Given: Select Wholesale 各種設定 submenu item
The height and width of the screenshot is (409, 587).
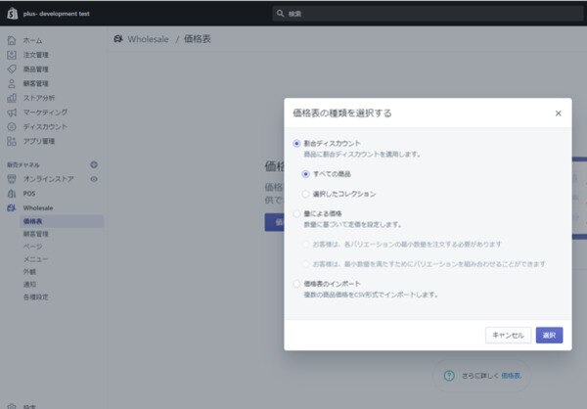Looking at the screenshot, I should tap(36, 297).
